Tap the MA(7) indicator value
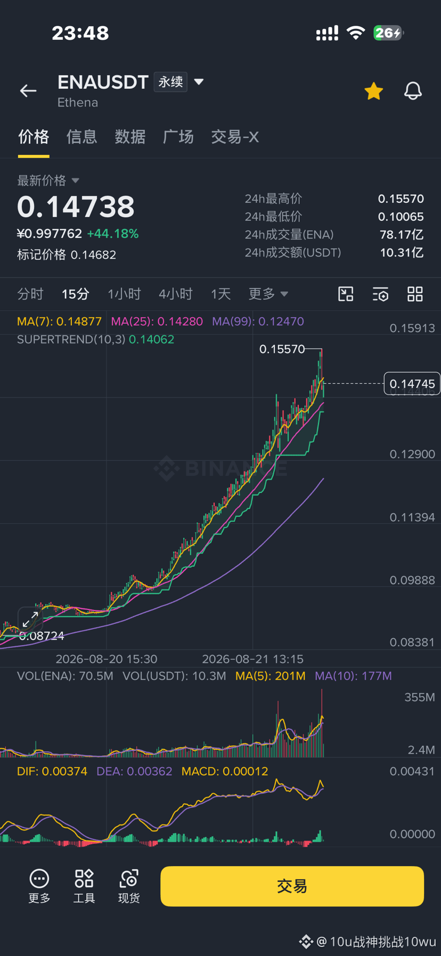This screenshot has height=956, width=441. tap(59, 322)
